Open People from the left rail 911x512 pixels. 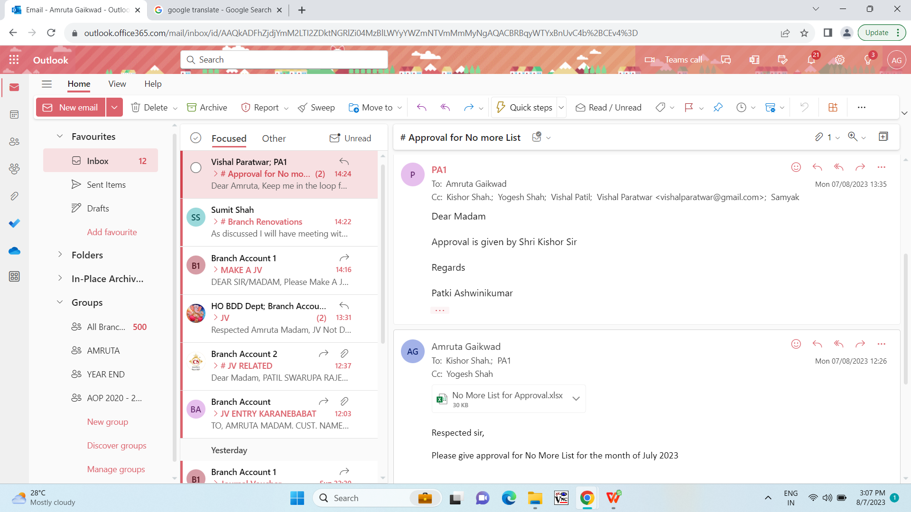(14, 141)
